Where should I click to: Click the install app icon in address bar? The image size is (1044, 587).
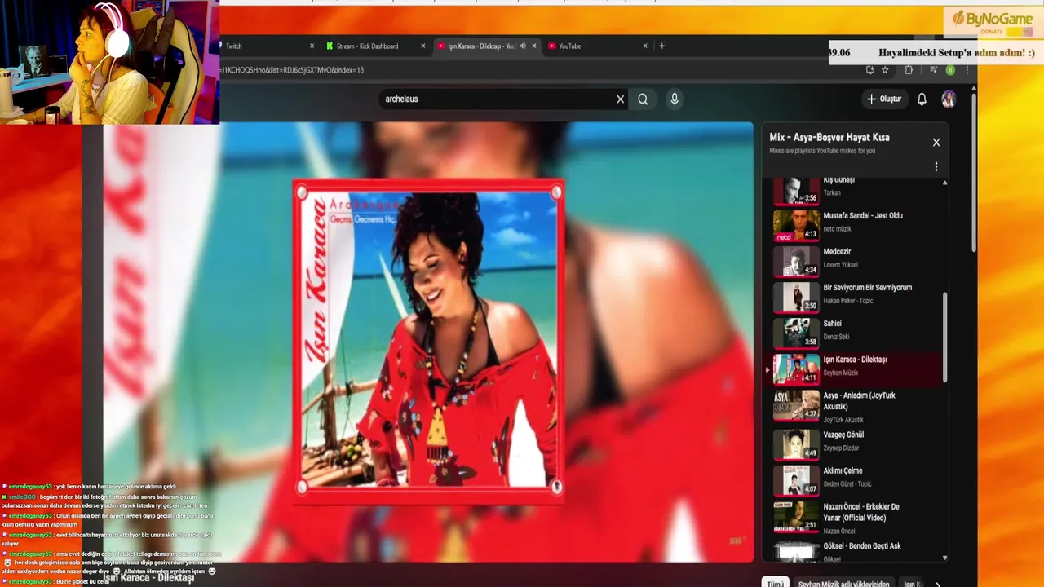click(869, 70)
